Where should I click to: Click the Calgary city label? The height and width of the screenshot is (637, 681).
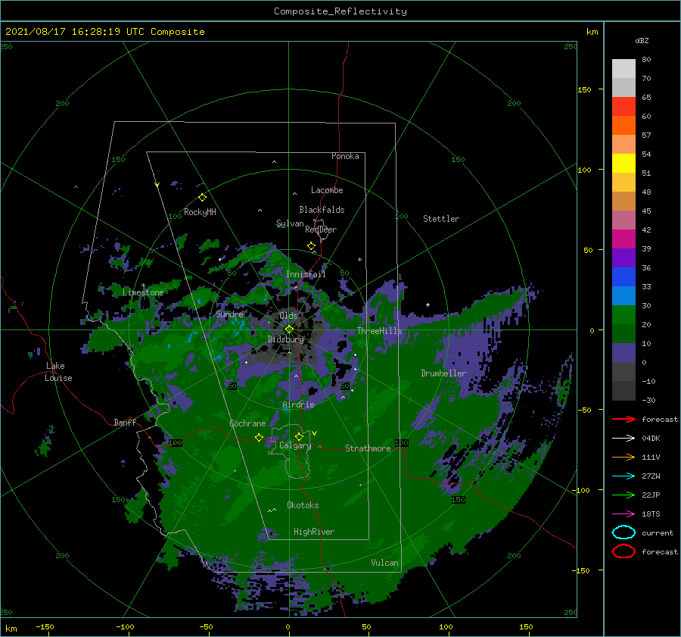pos(295,445)
